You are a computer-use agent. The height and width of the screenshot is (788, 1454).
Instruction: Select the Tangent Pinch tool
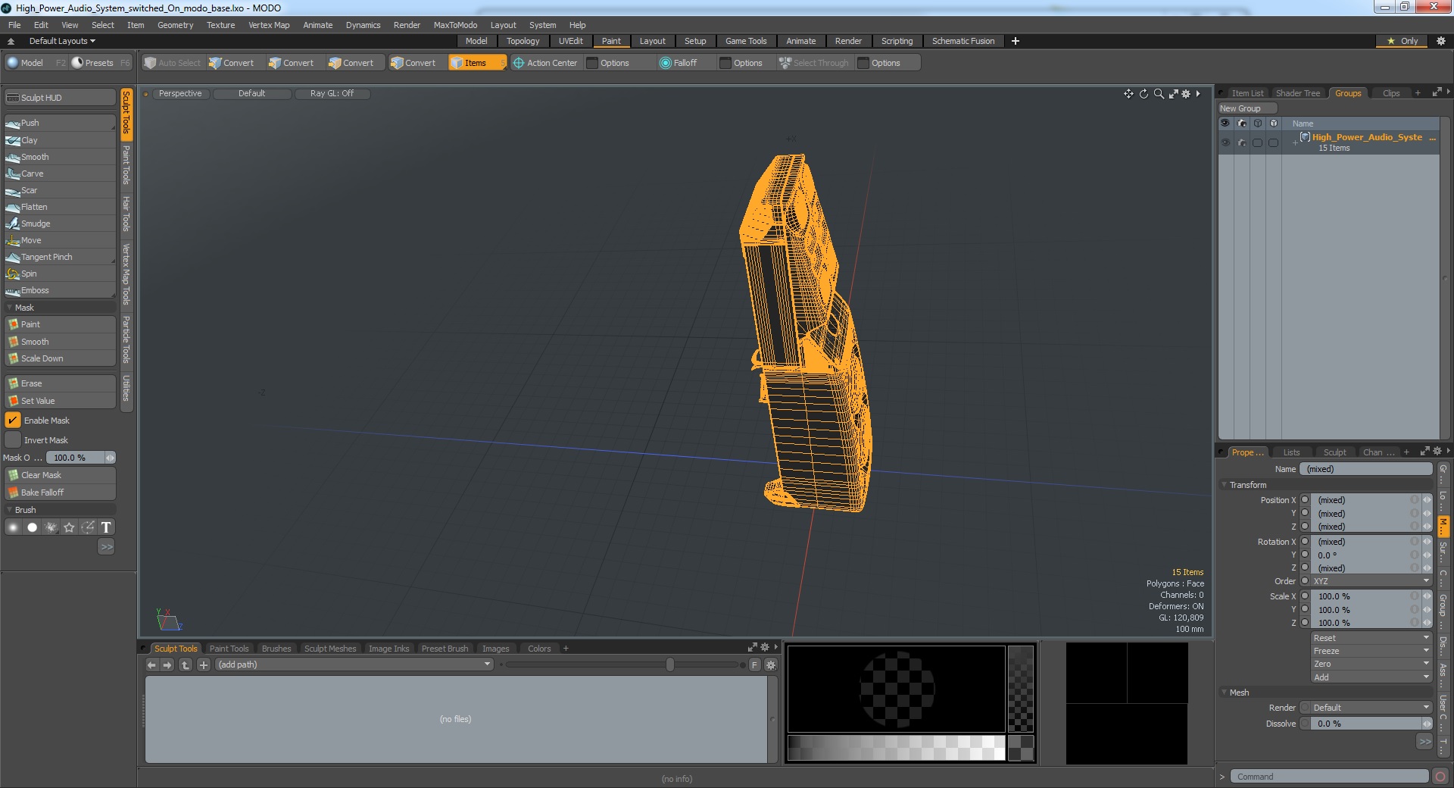click(59, 257)
